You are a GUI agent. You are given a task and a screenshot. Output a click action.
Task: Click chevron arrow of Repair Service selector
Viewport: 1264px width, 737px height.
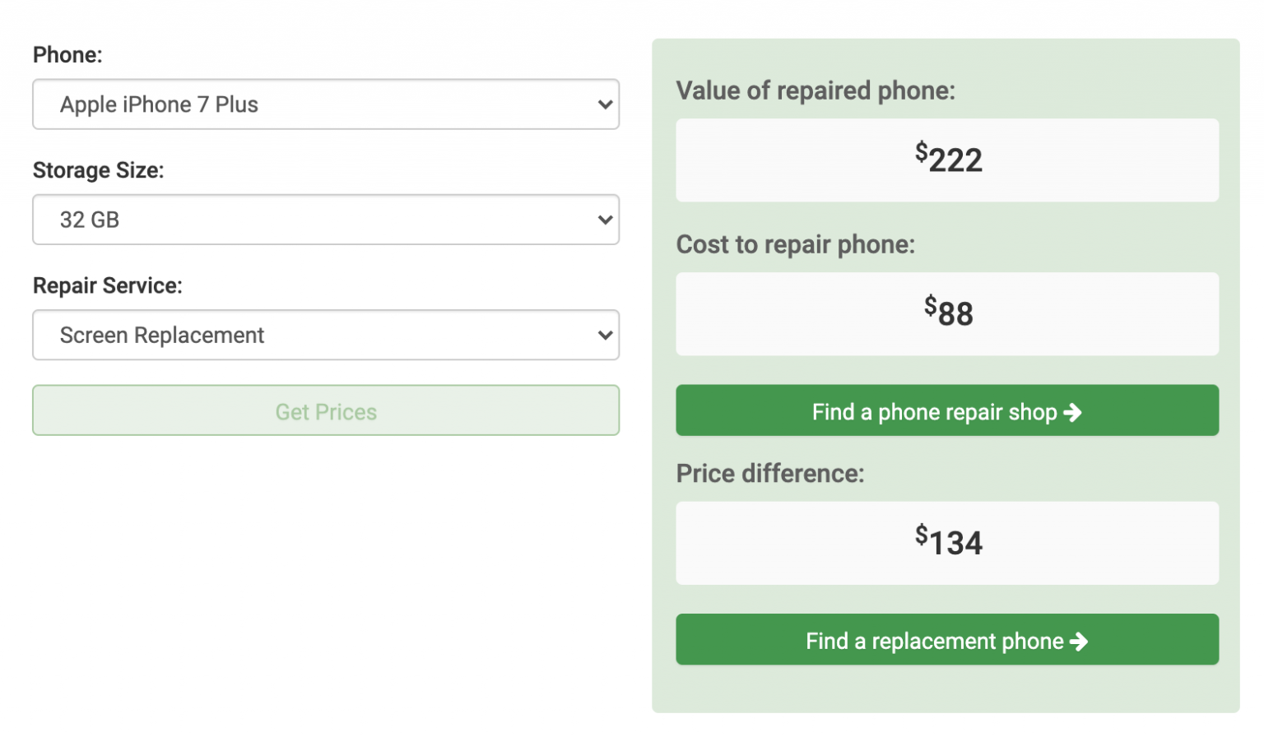click(x=605, y=335)
